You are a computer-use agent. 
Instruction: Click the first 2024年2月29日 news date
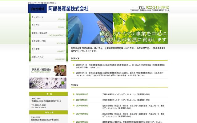coord(82,106)
